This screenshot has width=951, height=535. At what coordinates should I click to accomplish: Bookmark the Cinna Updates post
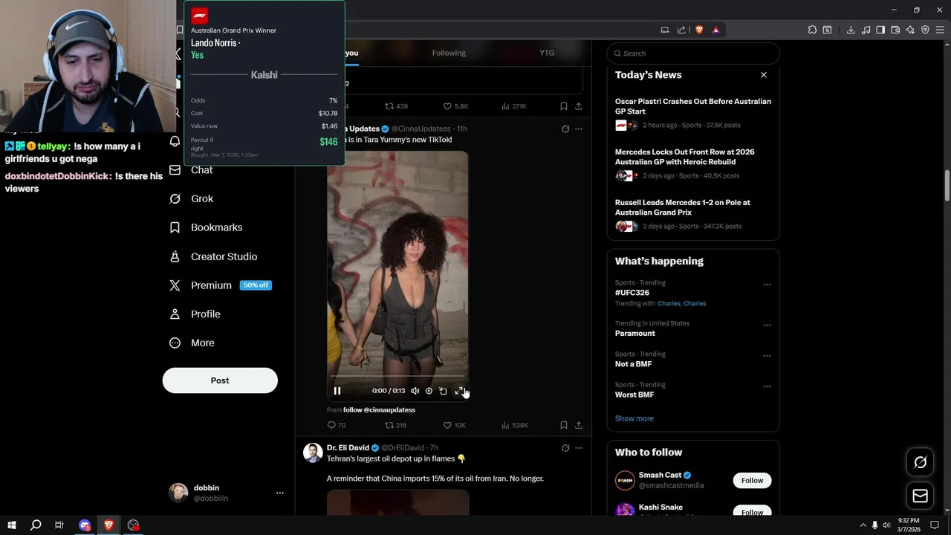(x=563, y=425)
